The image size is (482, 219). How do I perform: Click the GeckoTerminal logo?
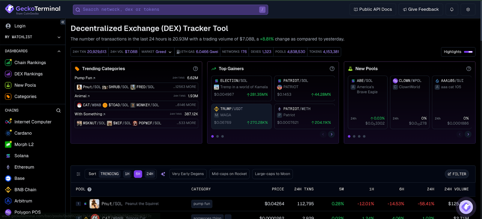coord(33,9)
